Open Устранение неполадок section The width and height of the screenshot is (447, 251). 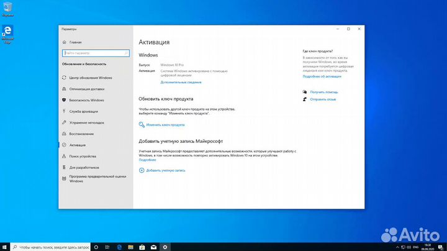(x=87, y=122)
